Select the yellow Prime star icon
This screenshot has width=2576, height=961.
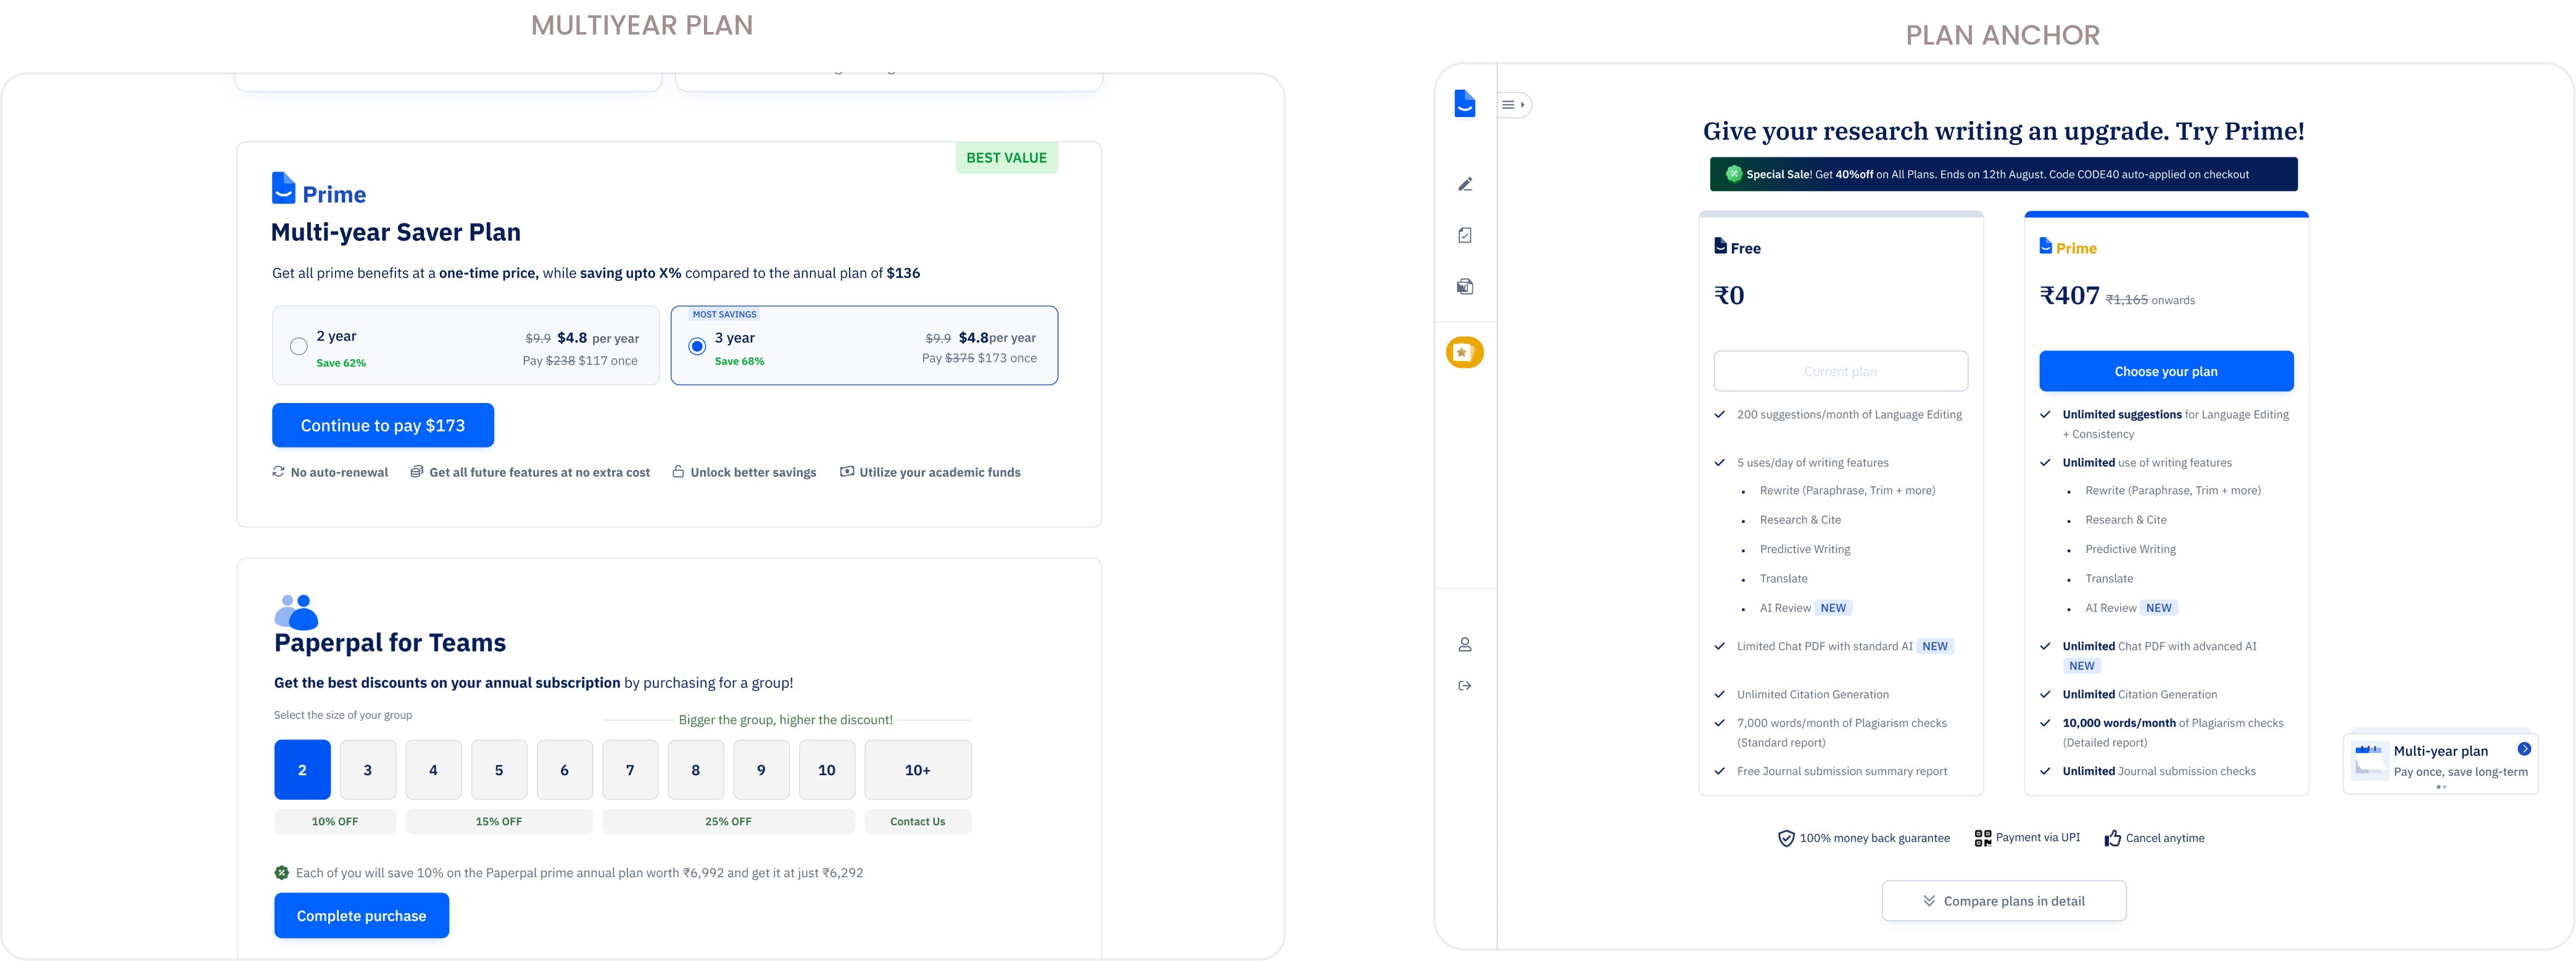(1464, 352)
